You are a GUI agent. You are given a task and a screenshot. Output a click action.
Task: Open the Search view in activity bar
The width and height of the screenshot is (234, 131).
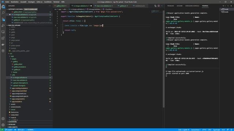coord(3,13)
